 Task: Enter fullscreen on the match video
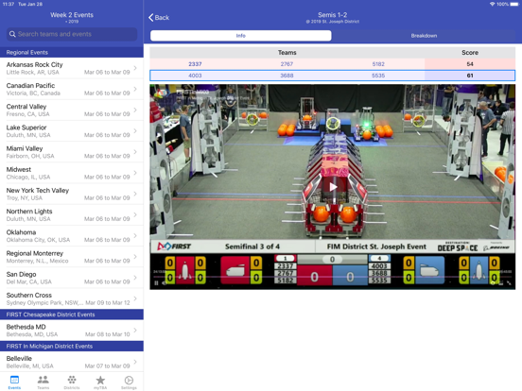point(509,283)
